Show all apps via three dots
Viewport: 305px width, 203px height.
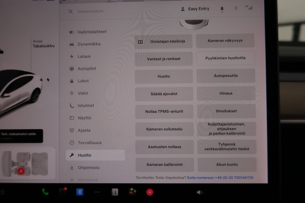pyautogui.click(x=97, y=192)
